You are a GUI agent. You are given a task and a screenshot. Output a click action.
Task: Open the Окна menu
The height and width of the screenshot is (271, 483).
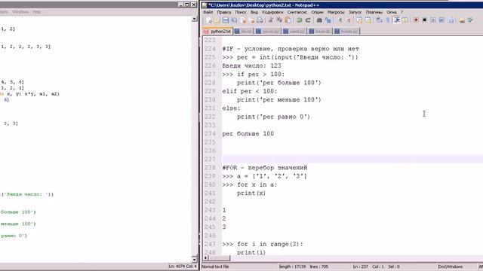pyautogui.click(x=392, y=12)
